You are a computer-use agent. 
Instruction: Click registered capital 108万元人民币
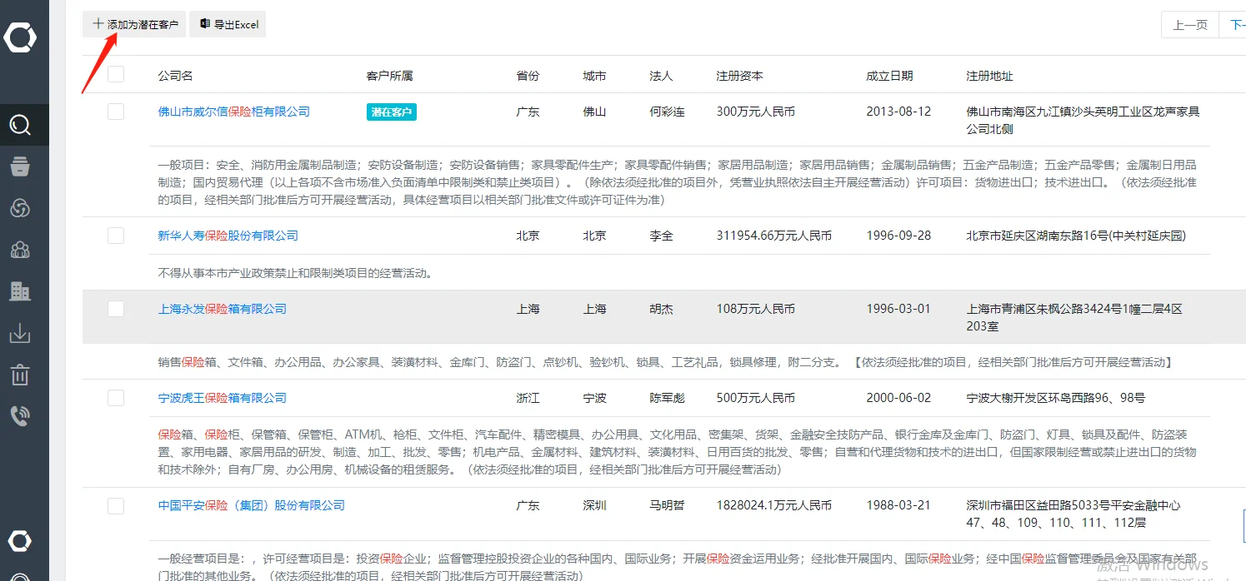tap(756, 309)
